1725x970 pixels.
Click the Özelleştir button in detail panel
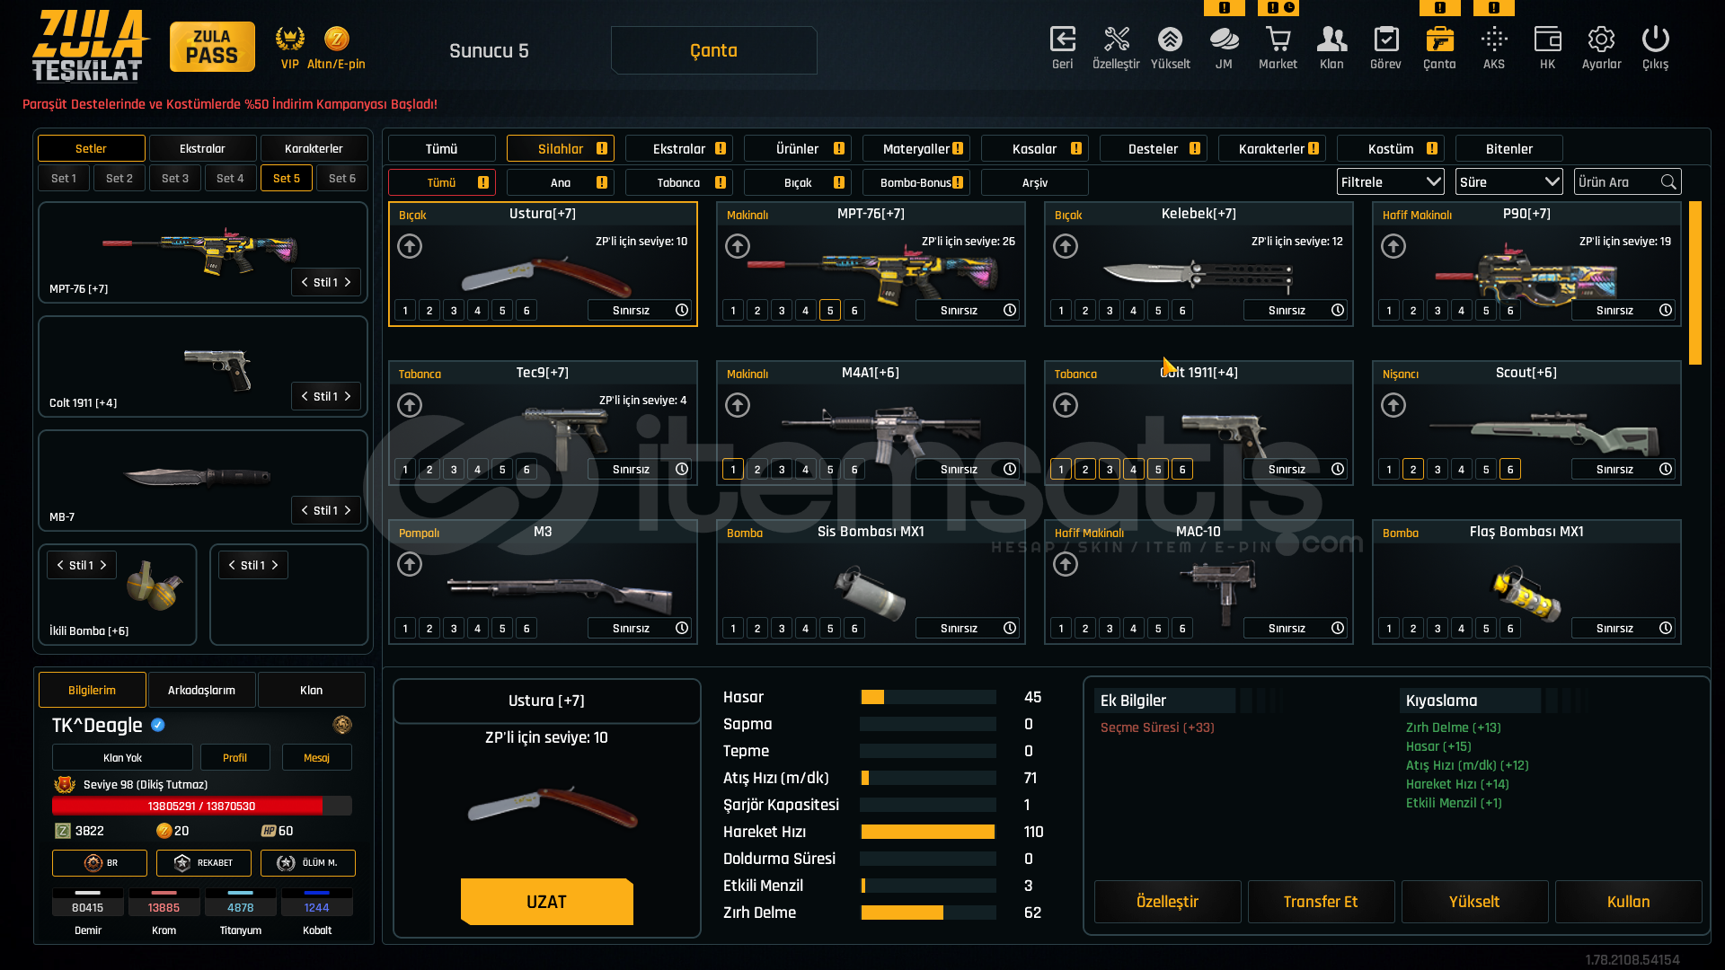(1167, 902)
